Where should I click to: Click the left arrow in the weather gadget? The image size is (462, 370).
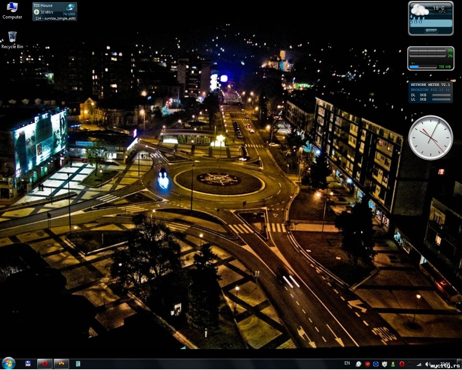(427, 31)
